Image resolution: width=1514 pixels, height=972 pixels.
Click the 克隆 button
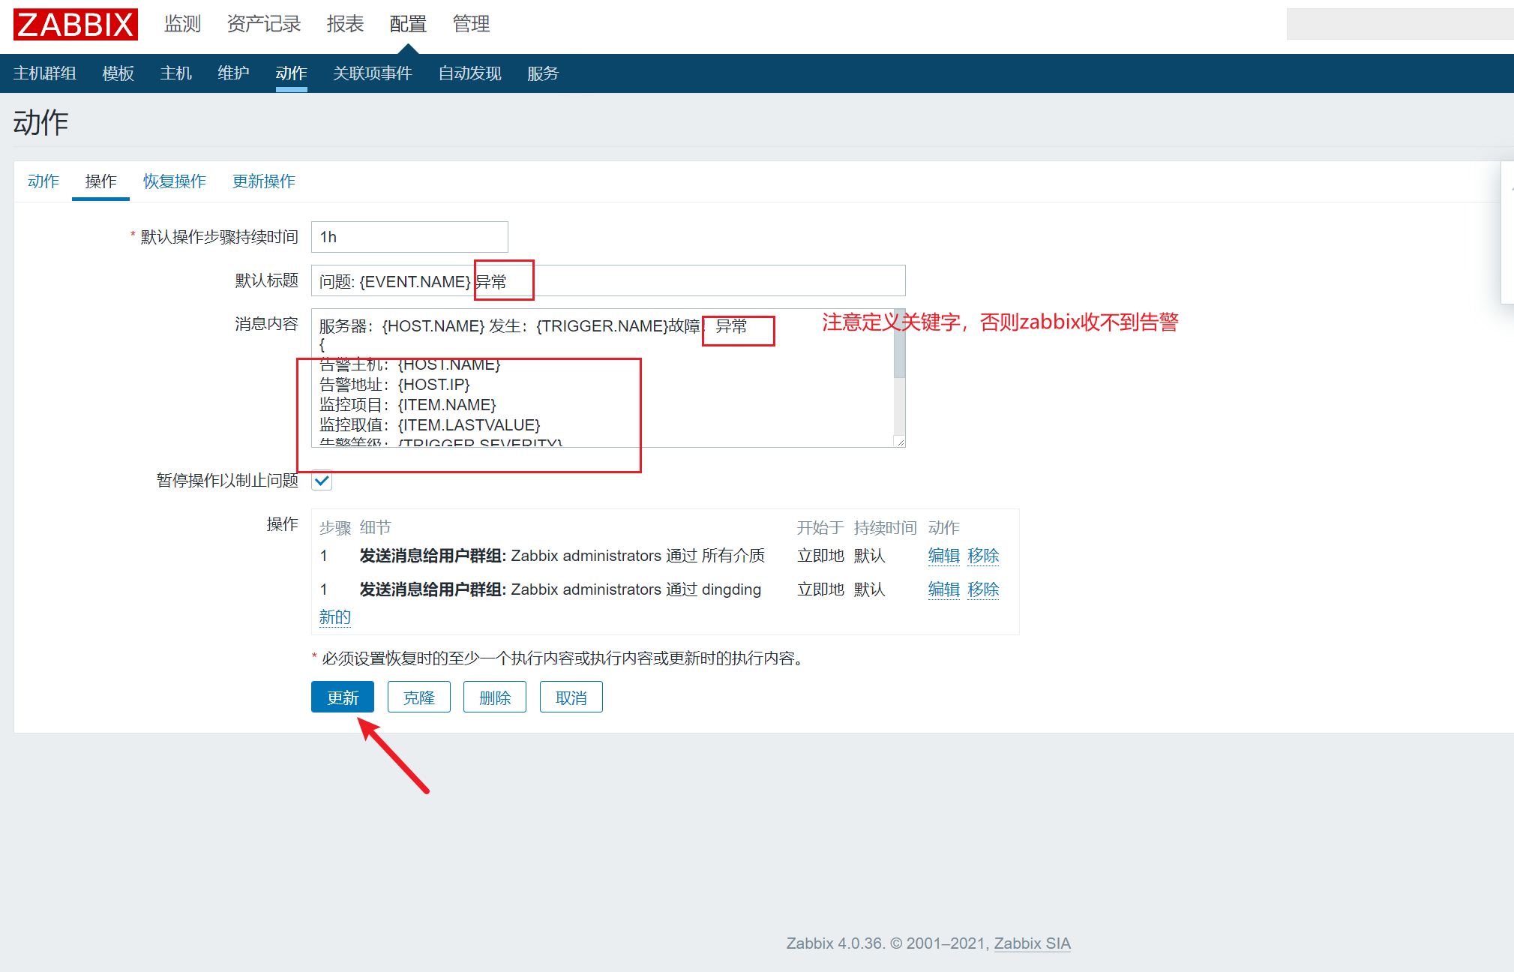point(419,697)
